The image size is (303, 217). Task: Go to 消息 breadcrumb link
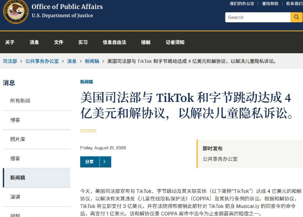pos(72,61)
